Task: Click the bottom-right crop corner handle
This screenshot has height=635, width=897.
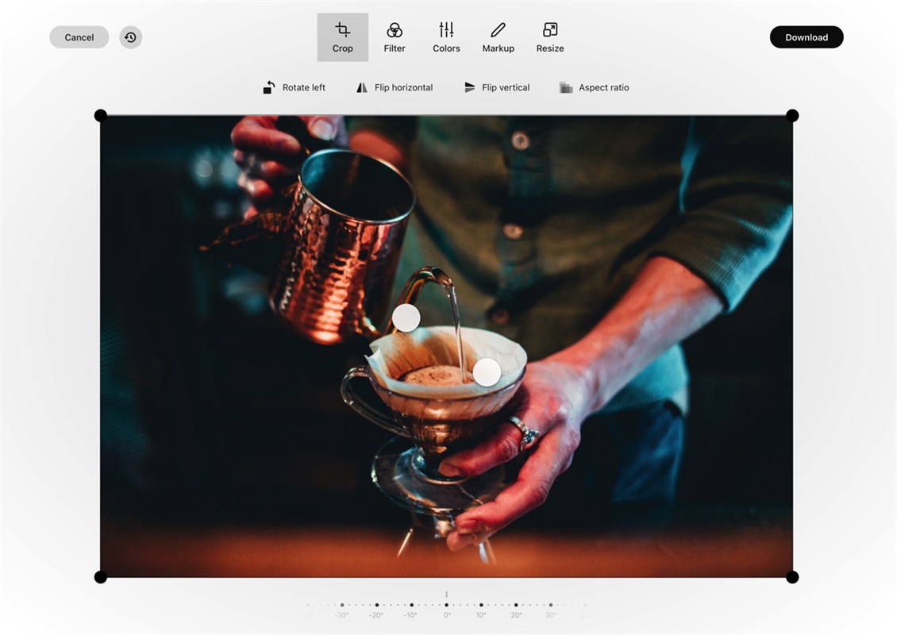Action: click(792, 577)
